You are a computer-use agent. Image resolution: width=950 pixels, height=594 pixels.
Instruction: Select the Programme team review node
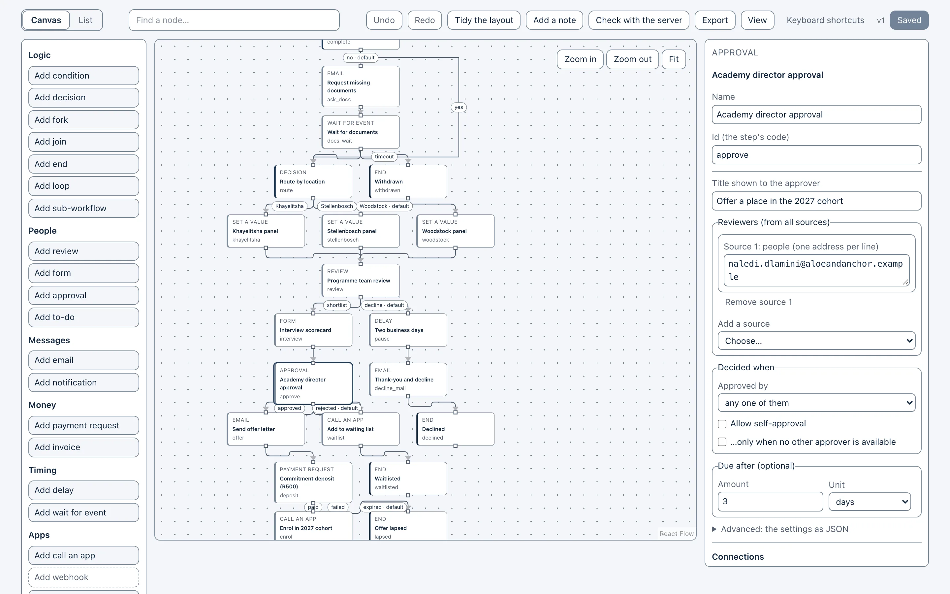361,280
